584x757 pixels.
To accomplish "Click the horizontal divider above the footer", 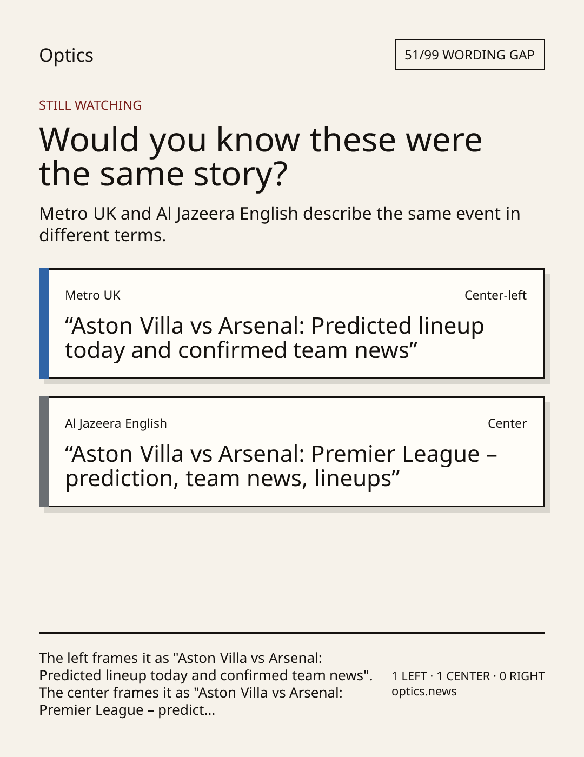I will (292, 633).
